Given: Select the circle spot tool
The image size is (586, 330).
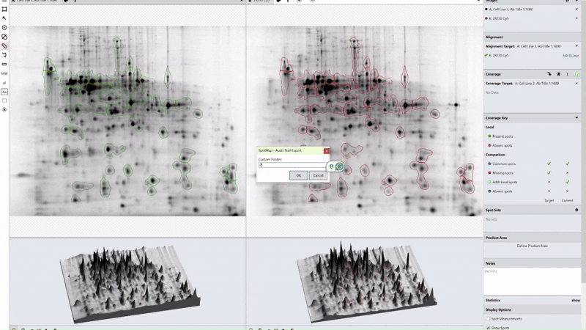Looking at the screenshot, I should click(4, 28).
